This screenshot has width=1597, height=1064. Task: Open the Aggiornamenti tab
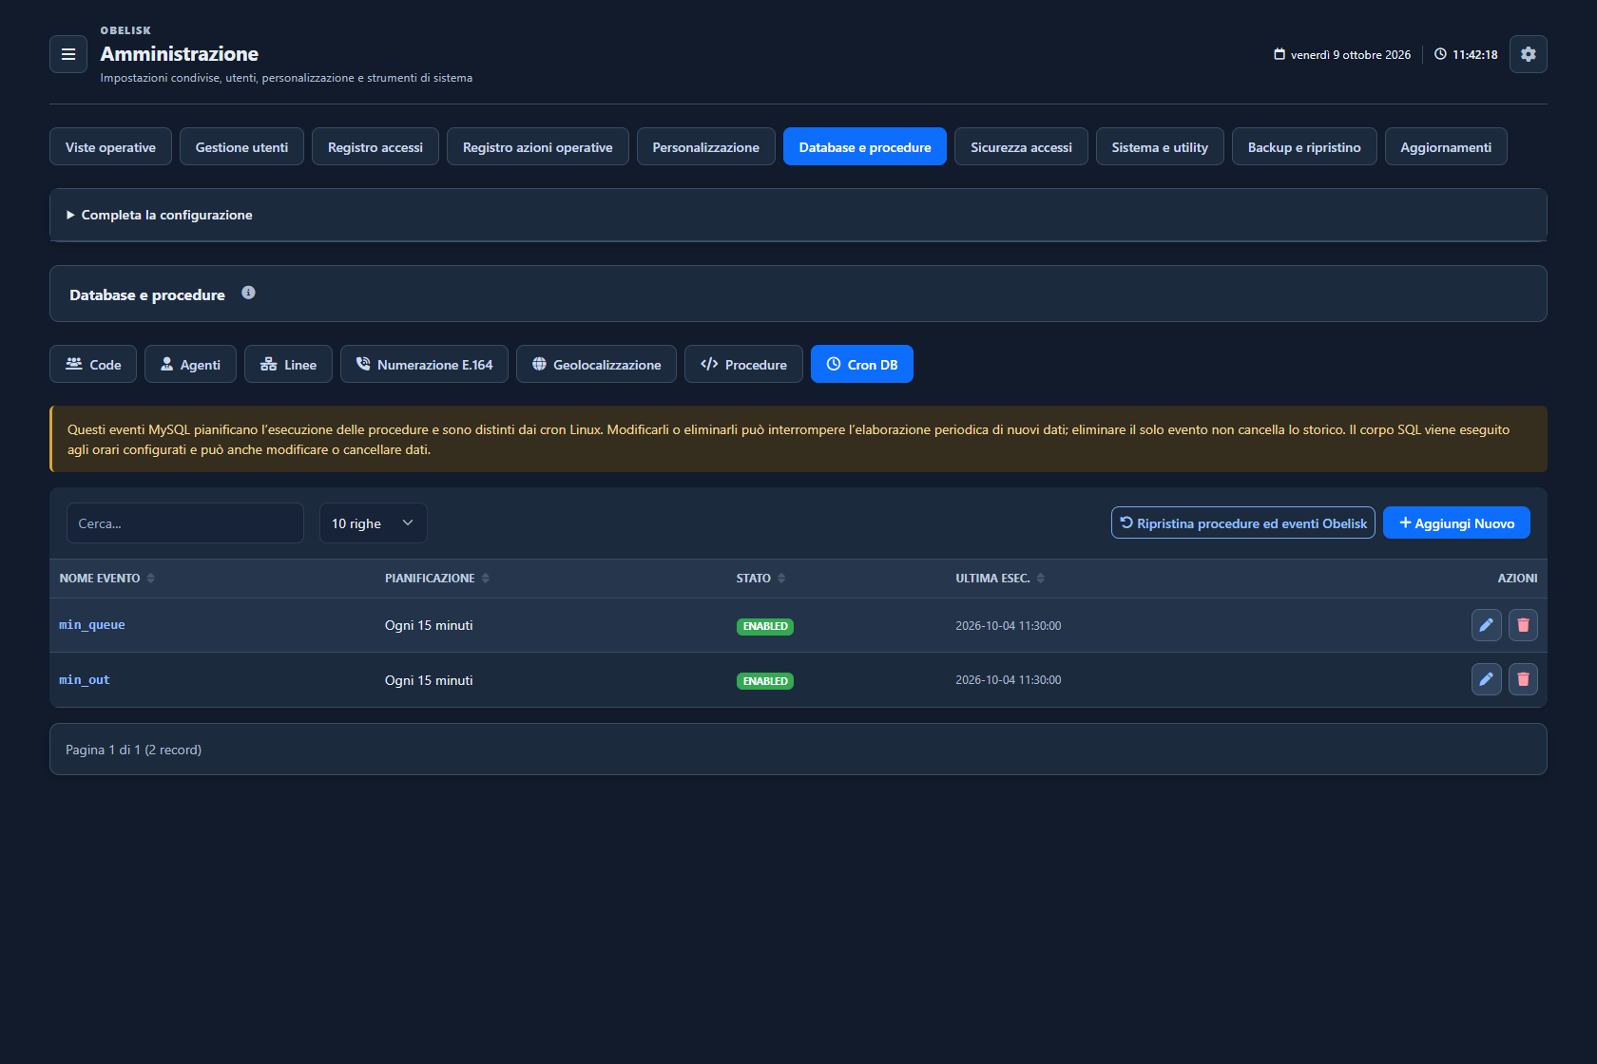click(1446, 146)
